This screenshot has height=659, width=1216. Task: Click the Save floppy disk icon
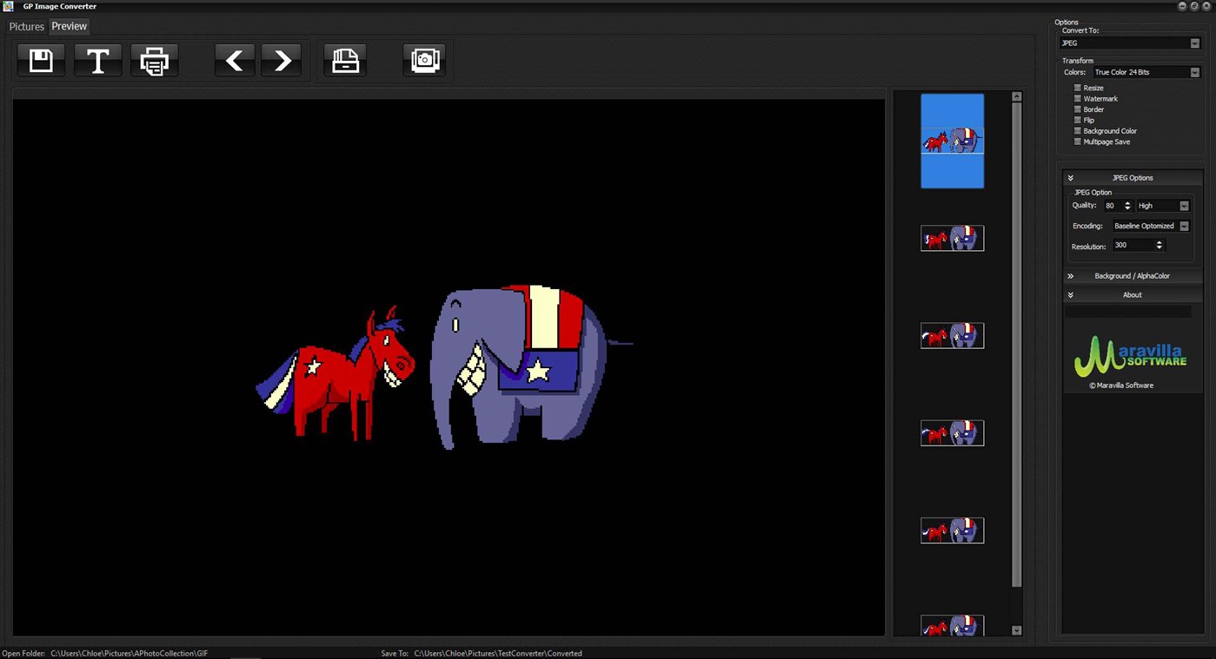[x=41, y=61]
